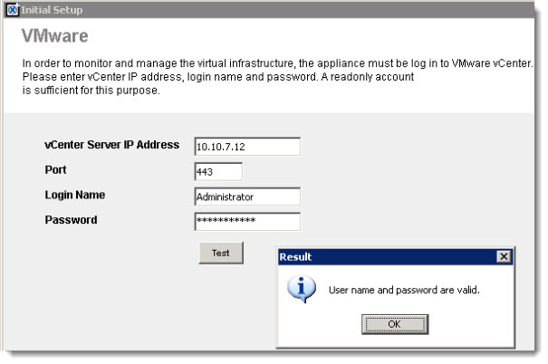
Task: Click the 'Password' label
Action: click(x=71, y=220)
